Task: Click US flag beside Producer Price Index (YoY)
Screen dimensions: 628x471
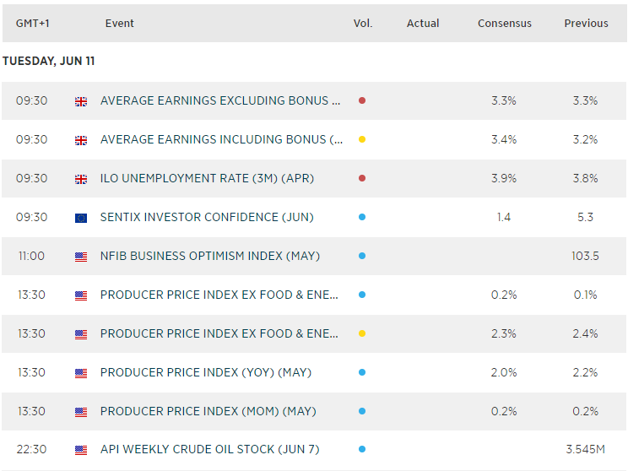Action: click(x=81, y=373)
